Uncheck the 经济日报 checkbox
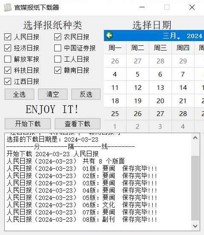 tap(8, 48)
